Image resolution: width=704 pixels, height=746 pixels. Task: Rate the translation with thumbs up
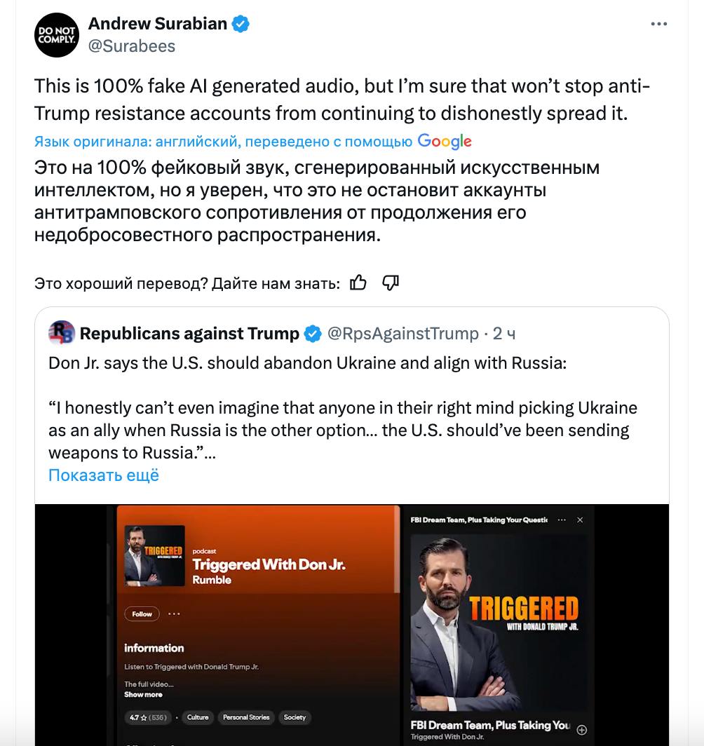click(x=358, y=283)
